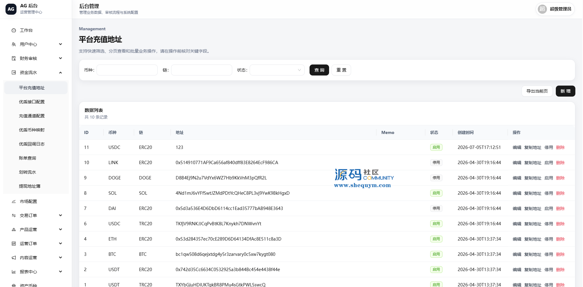Collapse the 资金流水 menu chevron
583x287 pixels.
[61, 72]
